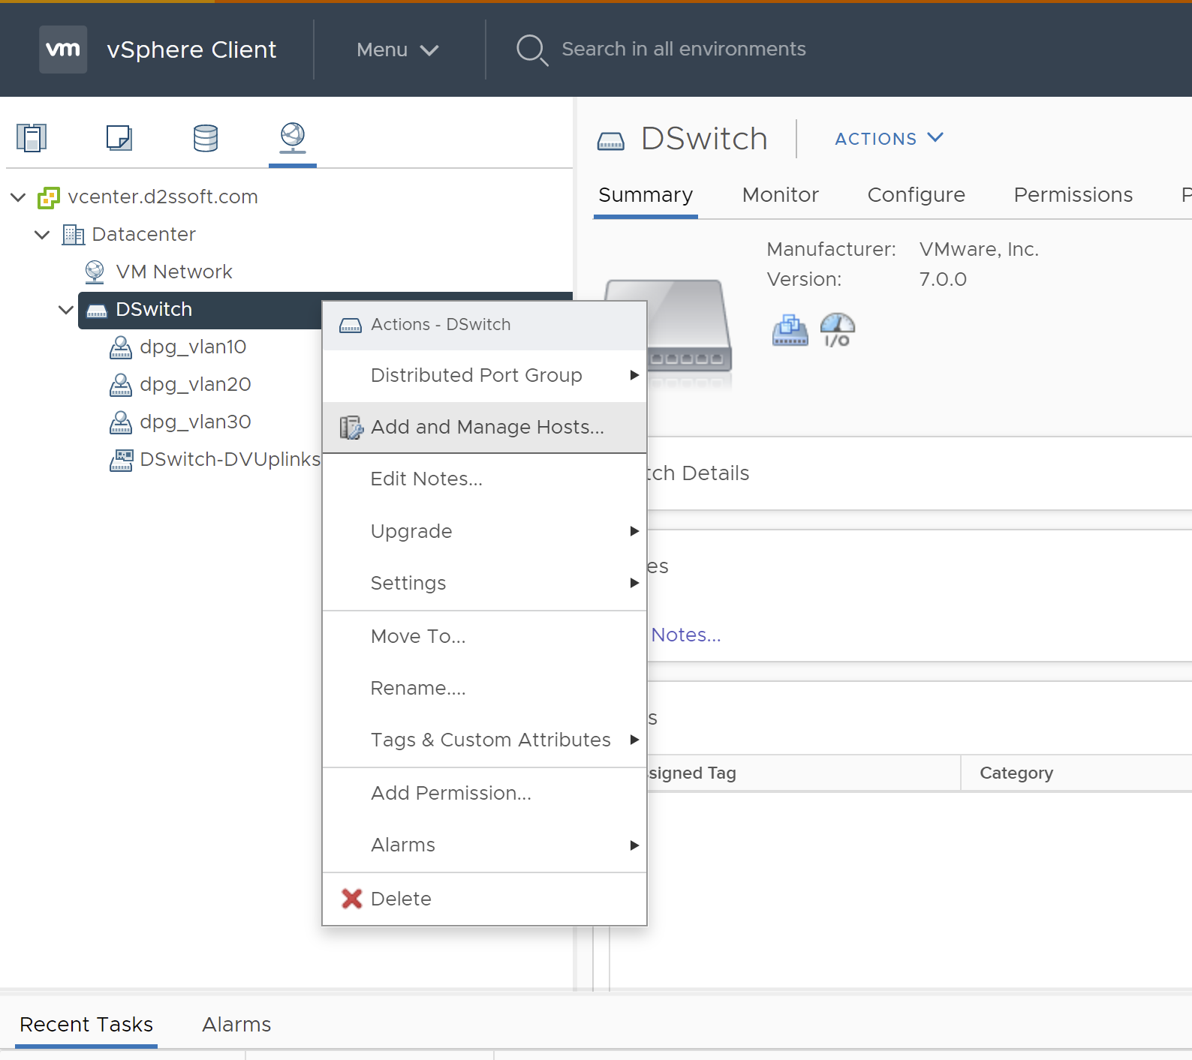The height and width of the screenshot is (1060, 1192).
Task: Open the Storage inventory icon
Action: [205, 138]
